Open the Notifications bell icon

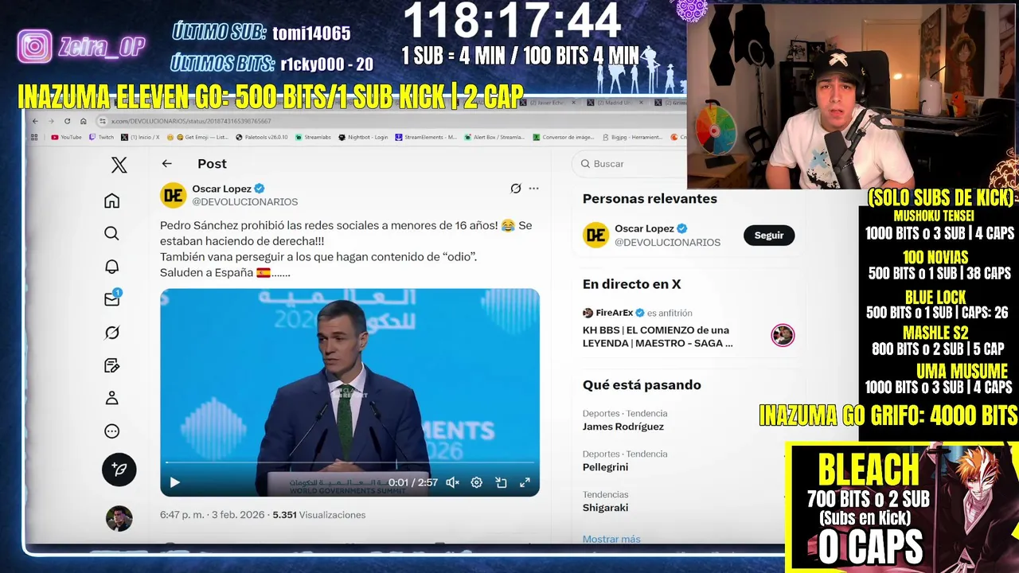(x=111, y=267)
